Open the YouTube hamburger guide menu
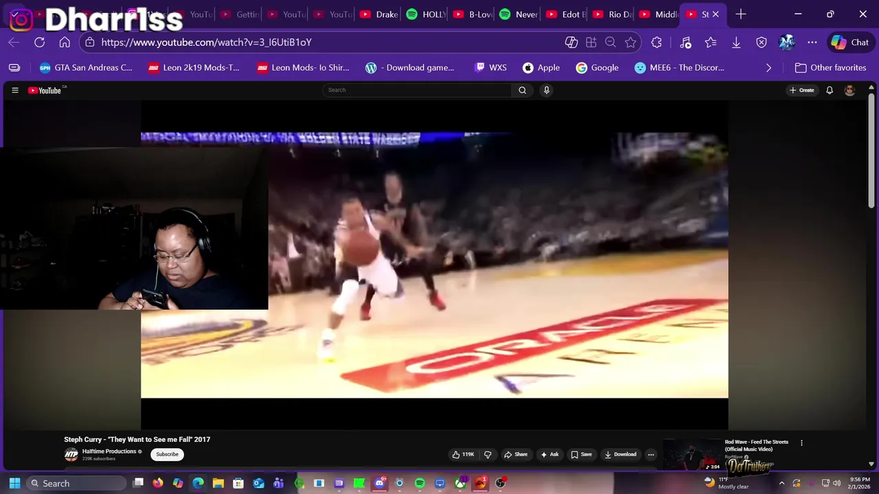The width and height of the screenshot is (879, 494). tap(15, 90)
